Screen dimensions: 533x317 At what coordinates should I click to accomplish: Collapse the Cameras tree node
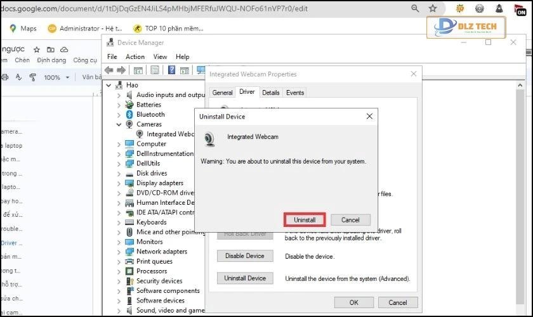[x=119, y=125]
